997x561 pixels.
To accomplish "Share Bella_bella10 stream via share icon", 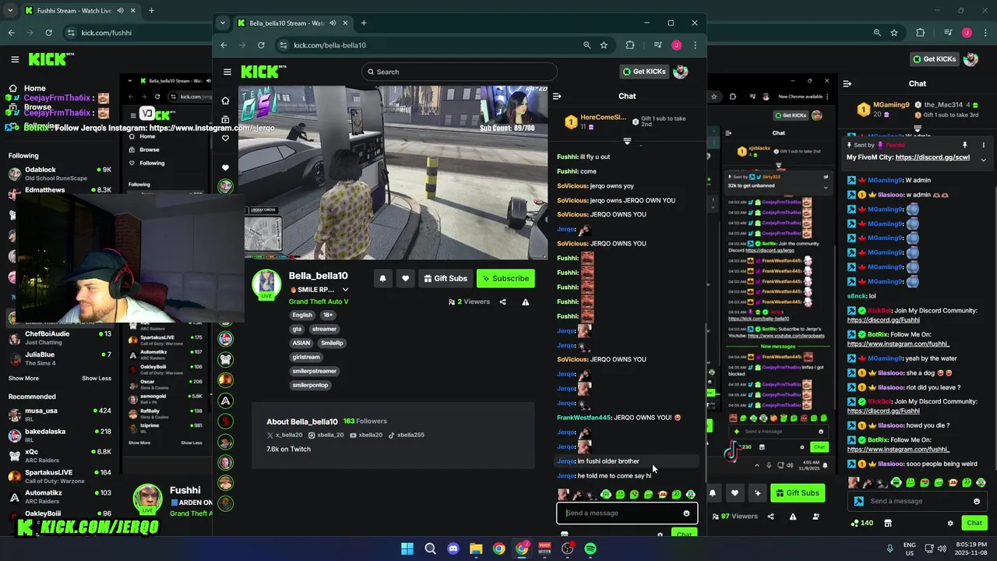I will (x=502, y=302).
